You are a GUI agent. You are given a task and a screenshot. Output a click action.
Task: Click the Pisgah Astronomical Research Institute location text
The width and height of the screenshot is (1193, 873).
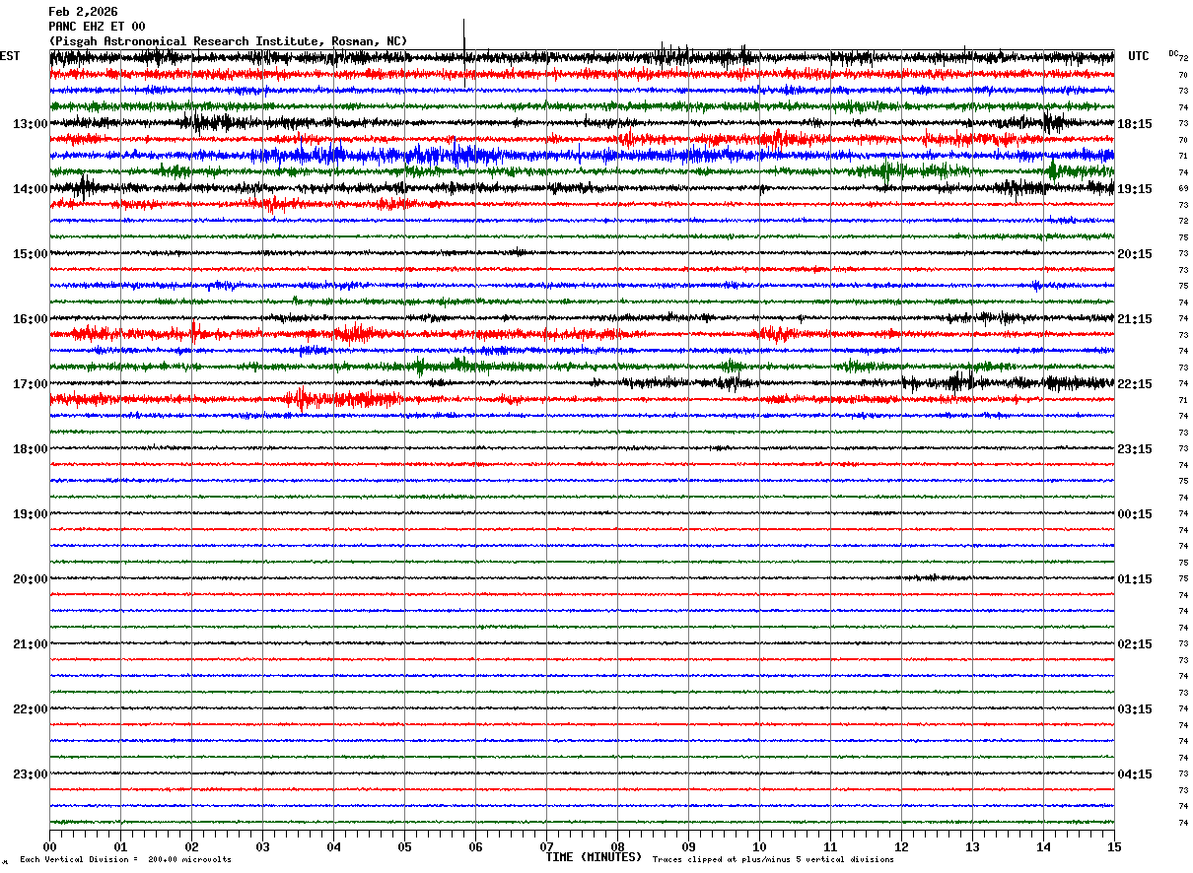click(x=228, y=41)
